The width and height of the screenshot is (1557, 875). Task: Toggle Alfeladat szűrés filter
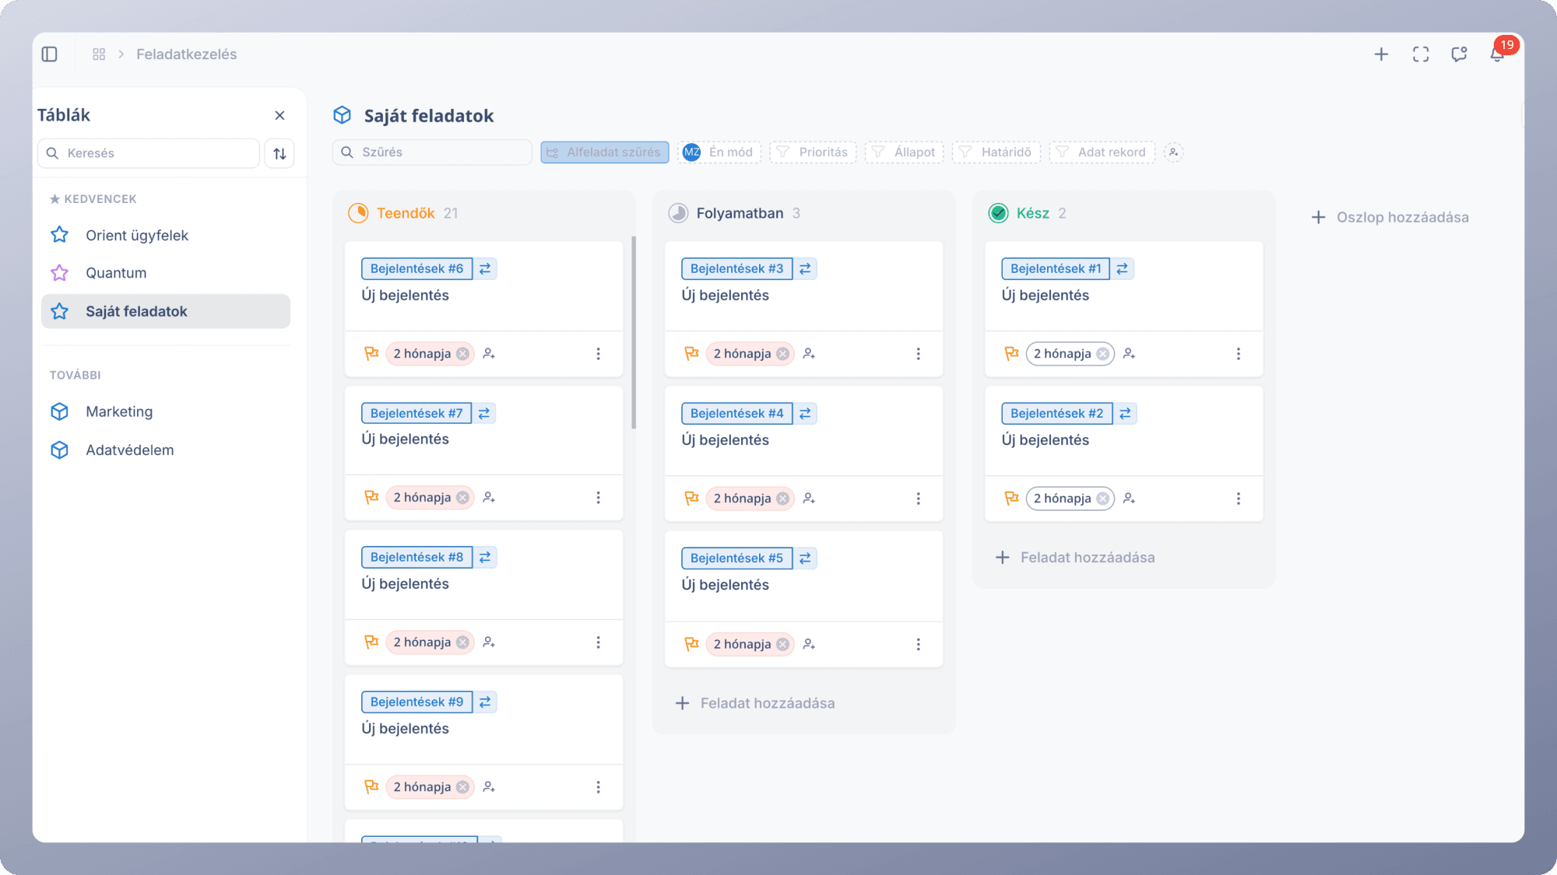(605, 152)
